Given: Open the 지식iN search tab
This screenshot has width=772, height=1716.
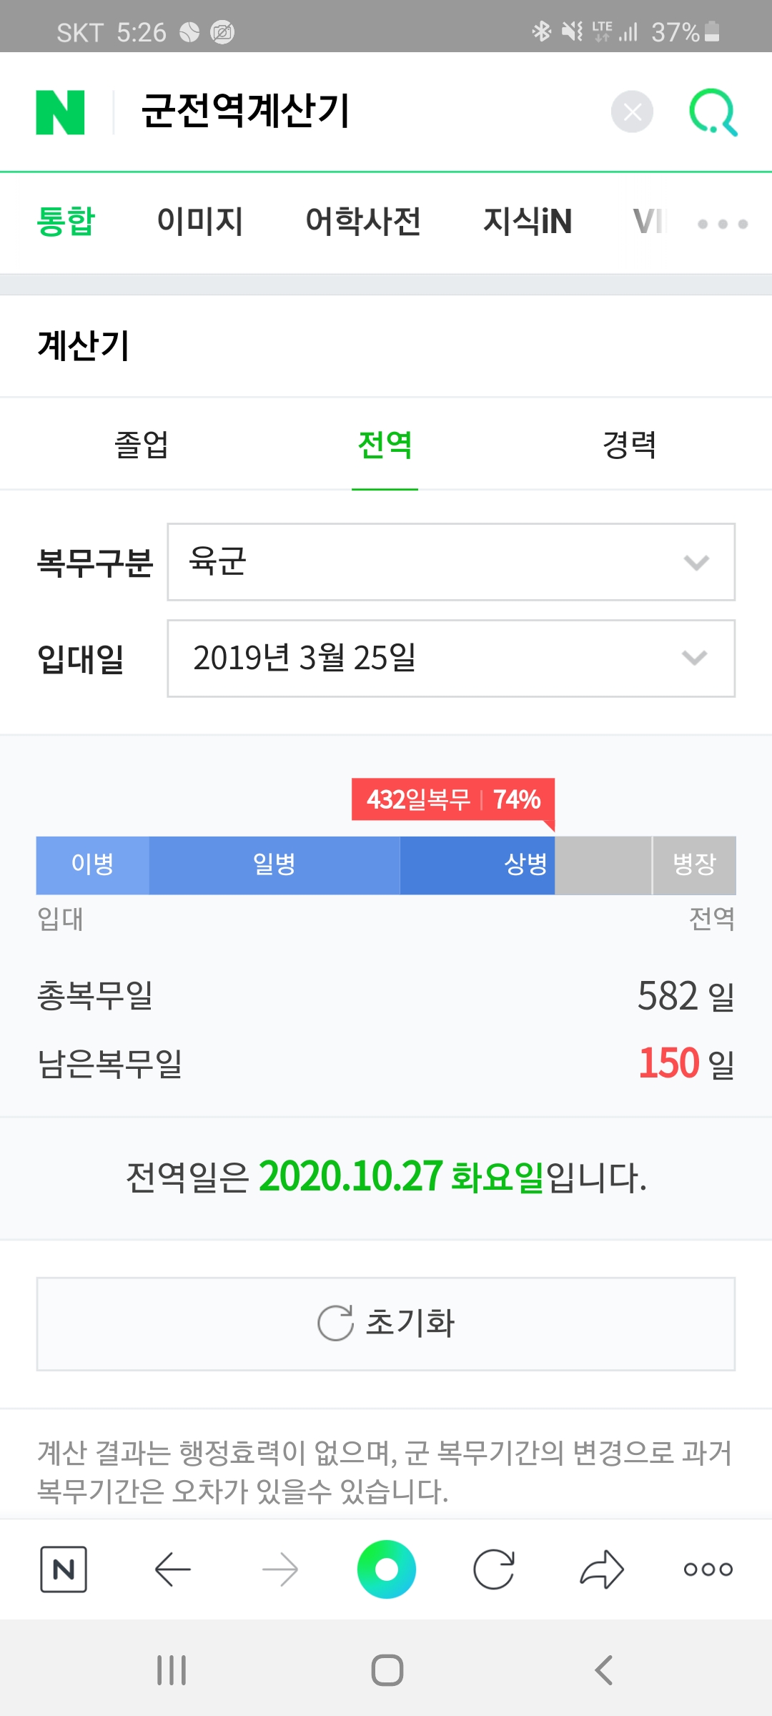Looking at the screenshot, I should 528,221.
